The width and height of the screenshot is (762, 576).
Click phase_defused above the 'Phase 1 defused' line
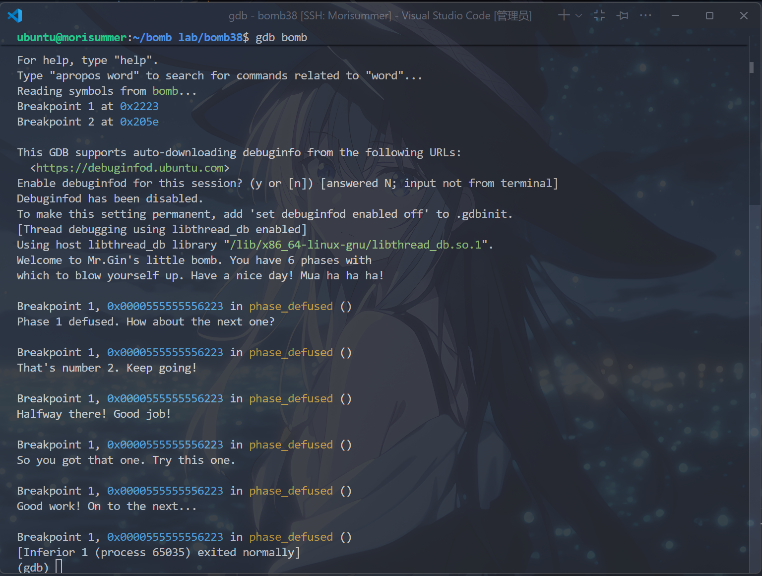coord(291,307)
